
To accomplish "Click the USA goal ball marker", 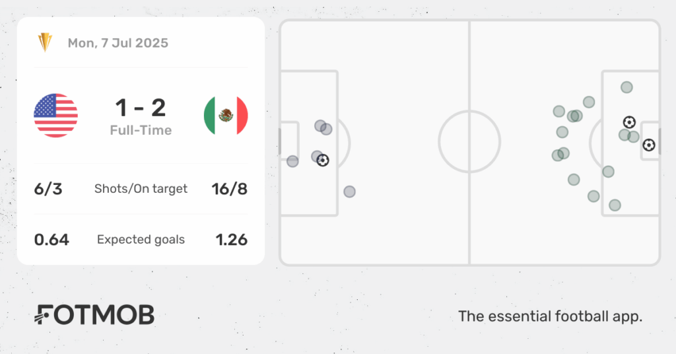I will point(323,160).
